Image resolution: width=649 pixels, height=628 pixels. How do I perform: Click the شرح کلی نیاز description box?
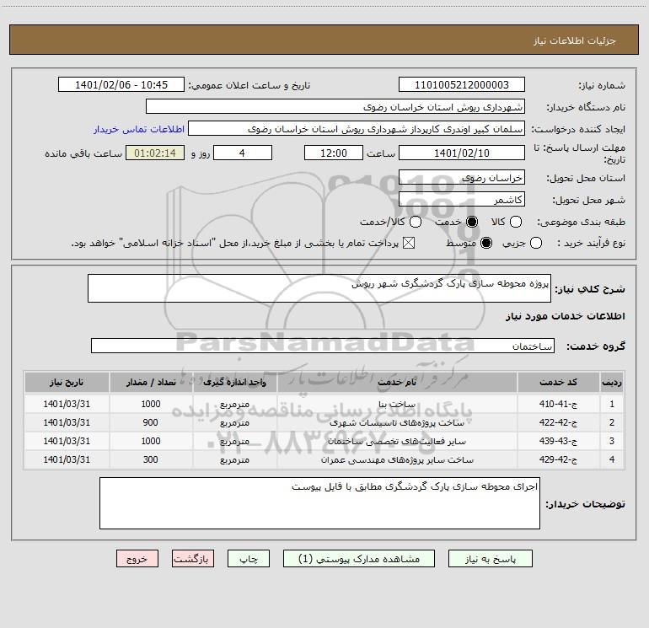point(319,288)
